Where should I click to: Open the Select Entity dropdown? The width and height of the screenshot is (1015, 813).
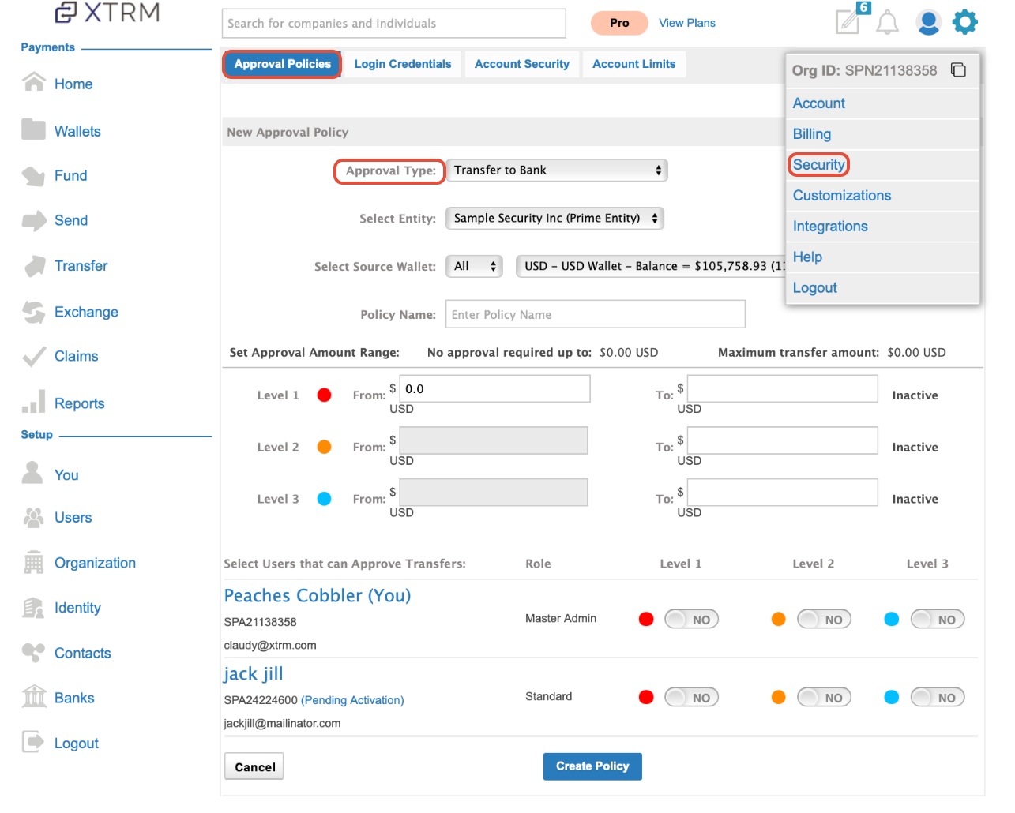[554, 219]
